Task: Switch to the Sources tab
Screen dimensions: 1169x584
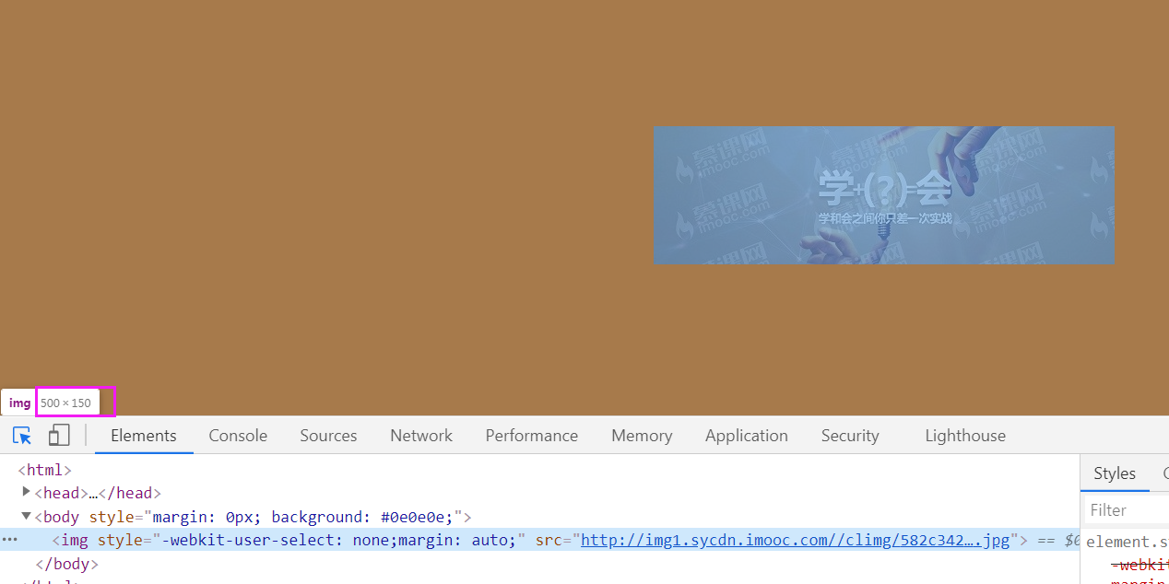Action: (x=328, y=436)
